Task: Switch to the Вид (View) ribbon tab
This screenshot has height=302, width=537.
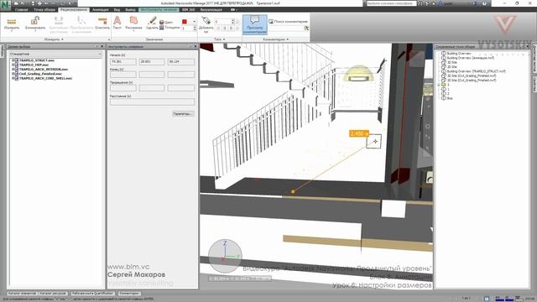Action: pyautogui.click(x=117, y=9)
